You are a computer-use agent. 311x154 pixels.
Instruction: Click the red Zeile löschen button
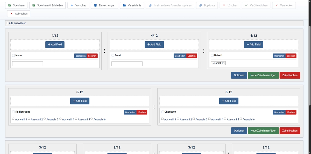click(x=290, y=75)
